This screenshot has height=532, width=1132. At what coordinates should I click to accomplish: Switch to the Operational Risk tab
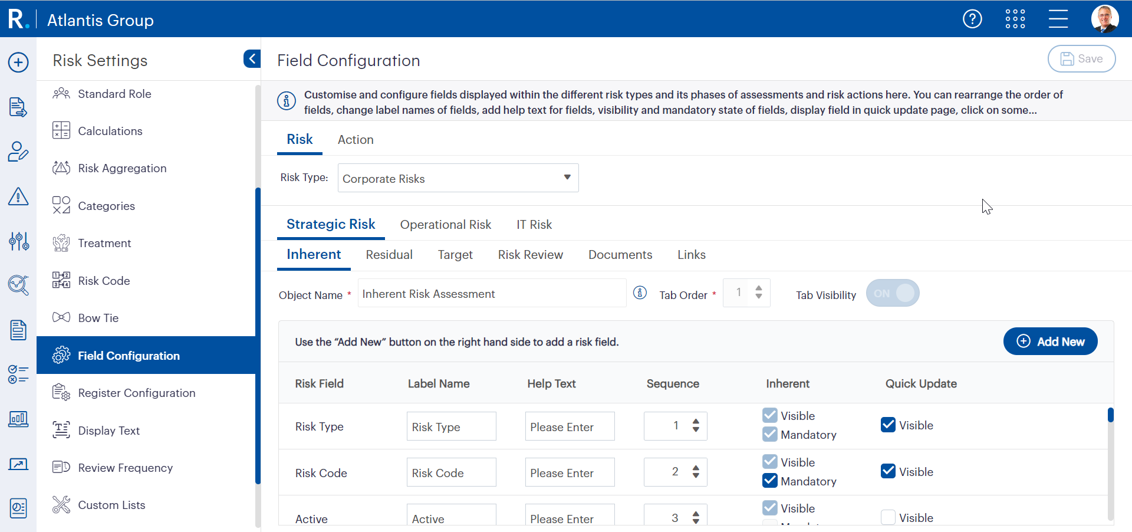pos(446,225)
